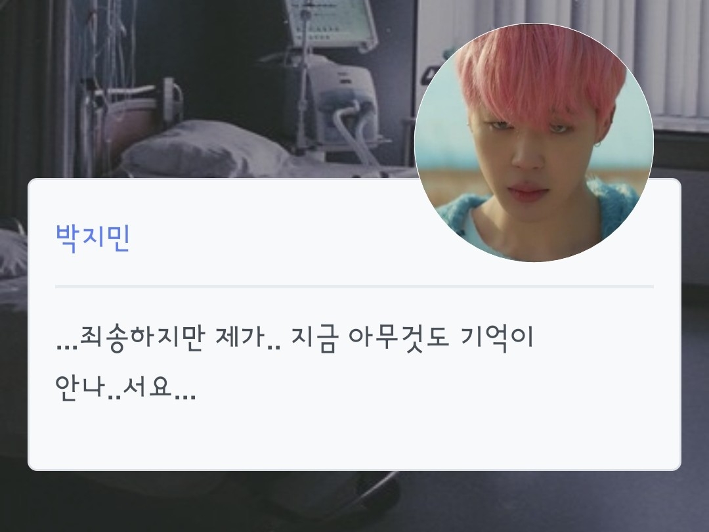The image size is (709, 532).
Task: Click the divider line under the name
Action: (354, 286)
